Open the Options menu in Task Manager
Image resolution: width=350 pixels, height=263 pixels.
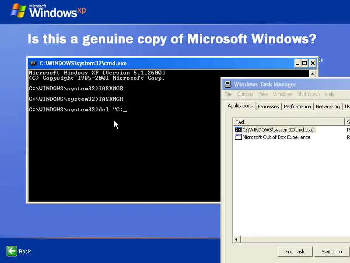tap(245, 94)
